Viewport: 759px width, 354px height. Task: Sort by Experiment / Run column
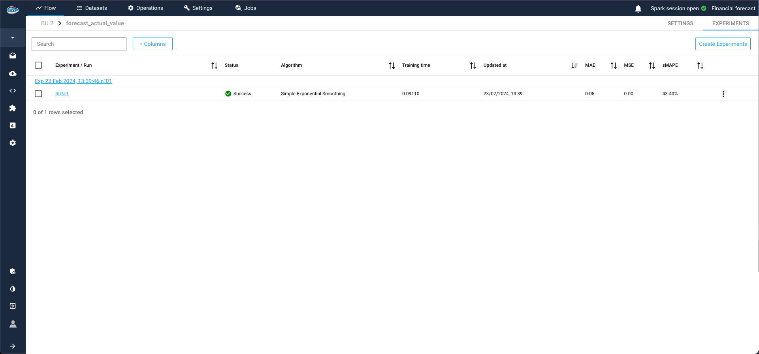tap(214, 66)
